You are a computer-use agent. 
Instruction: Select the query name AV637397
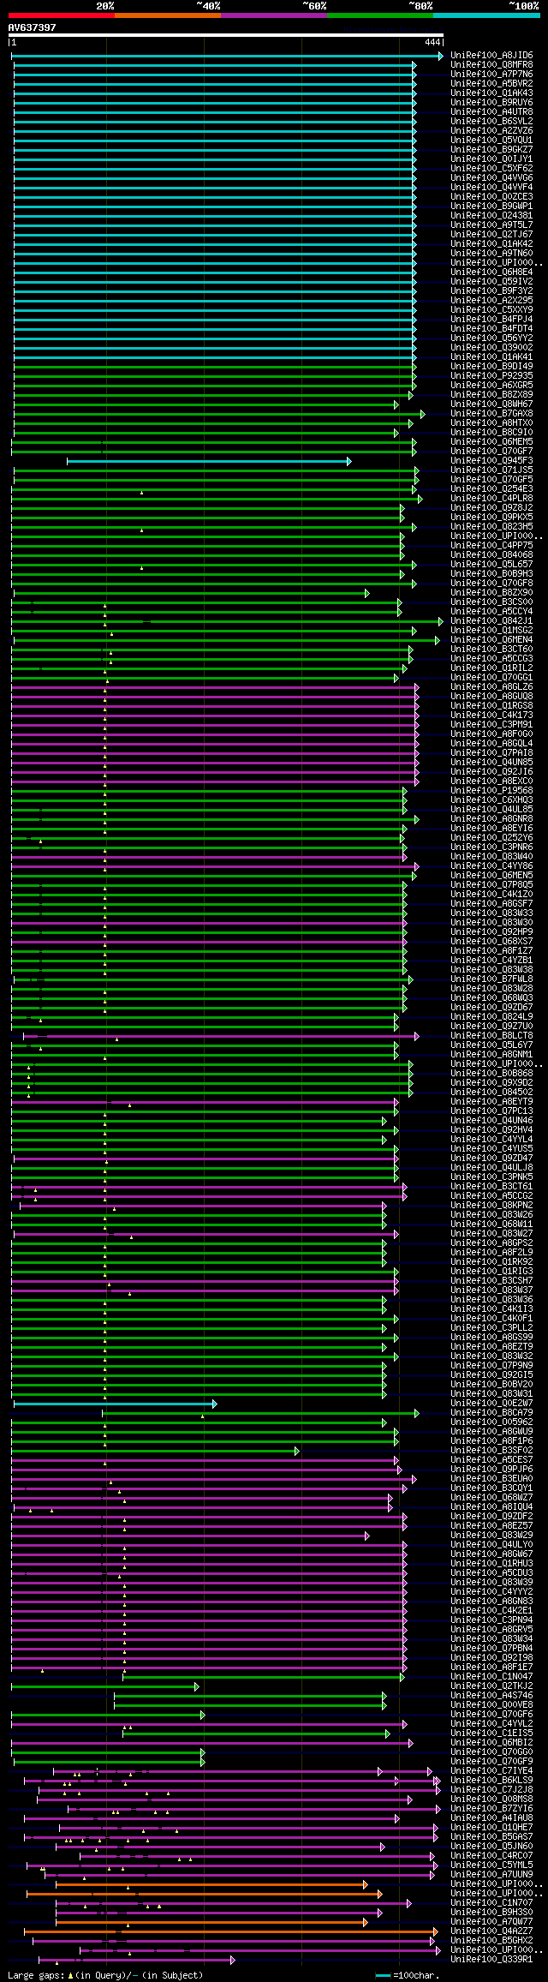[x=32, y=27]
